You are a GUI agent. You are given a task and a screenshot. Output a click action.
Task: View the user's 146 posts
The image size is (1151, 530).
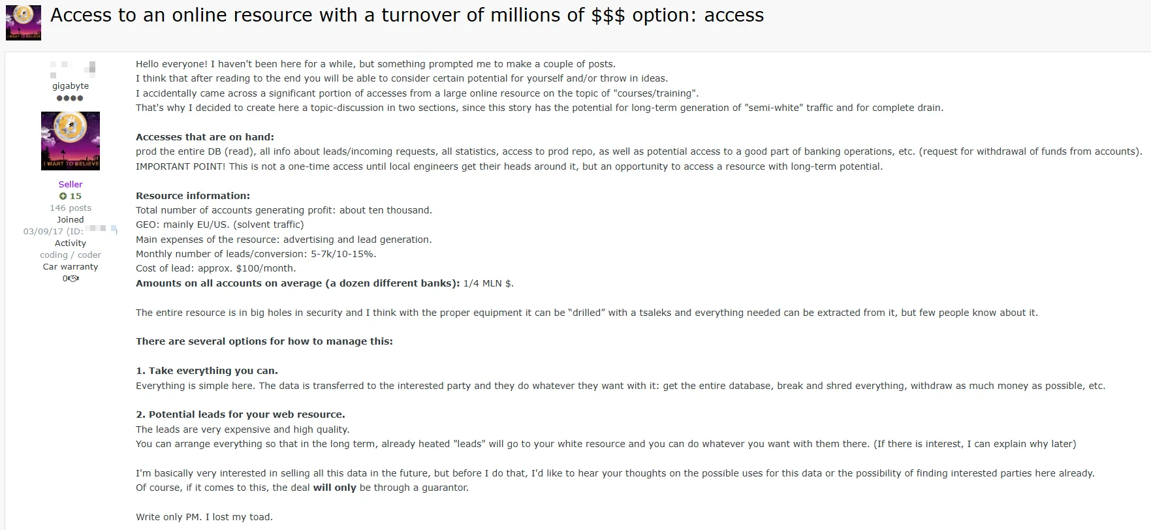pyautogui.click(x=71, y=208)
